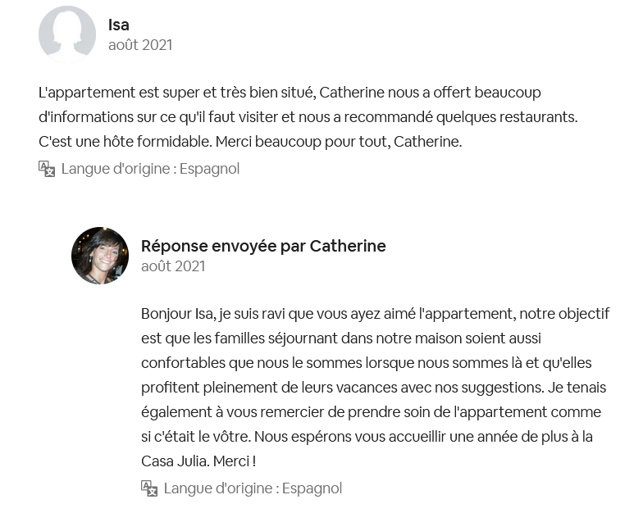Screen dimensions: 634x513
Task: Click "Langue d'origine : Espagnol" under Catherine's reply
Action: (253, 488)
